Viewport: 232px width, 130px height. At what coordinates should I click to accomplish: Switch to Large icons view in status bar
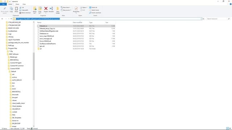pyautogui.click(x=230, y=129)
